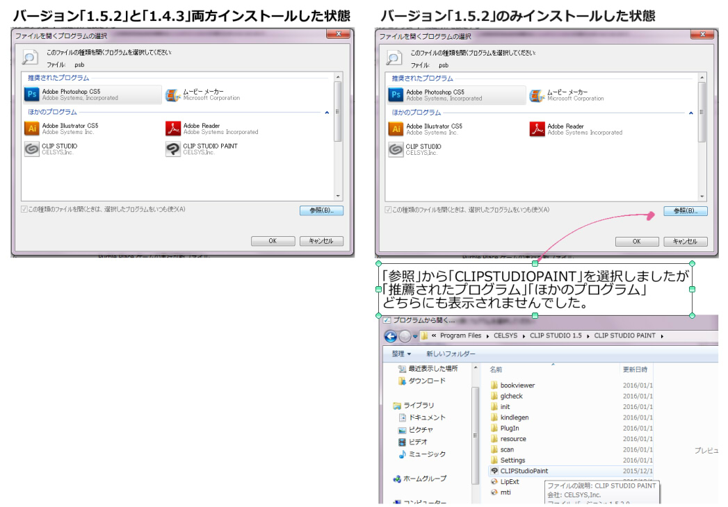Select PlugIn folder
The image size is (728, 507).
point(505,428)
